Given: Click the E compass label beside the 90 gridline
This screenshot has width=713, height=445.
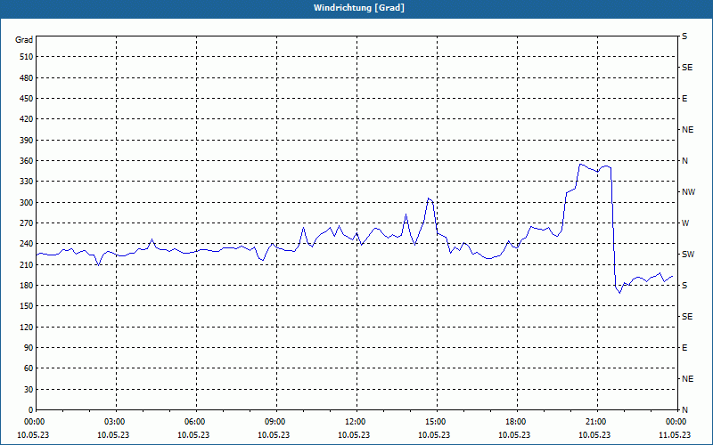Looking at the screenshot, I should 684,348.
